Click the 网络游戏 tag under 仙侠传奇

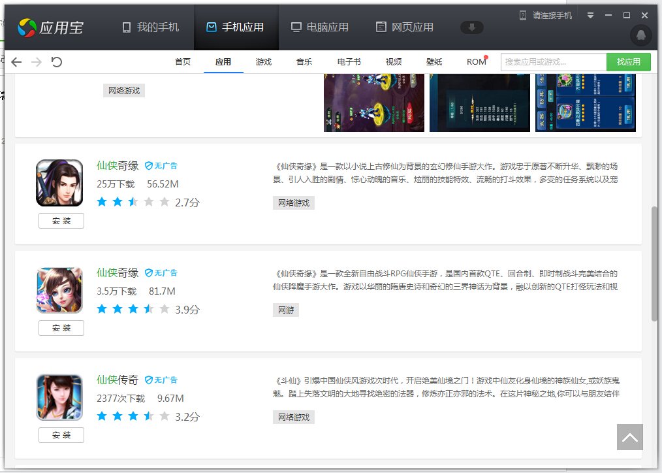[293, 417]
